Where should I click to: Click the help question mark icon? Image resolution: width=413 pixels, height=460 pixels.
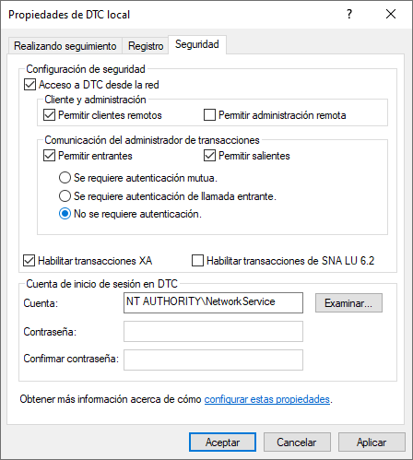tap(349, 14)
